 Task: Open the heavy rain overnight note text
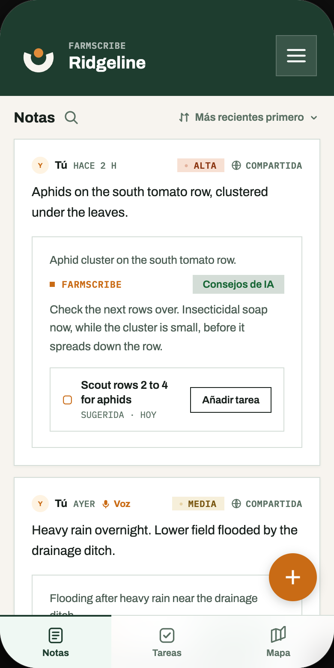(x=165, y=540)
